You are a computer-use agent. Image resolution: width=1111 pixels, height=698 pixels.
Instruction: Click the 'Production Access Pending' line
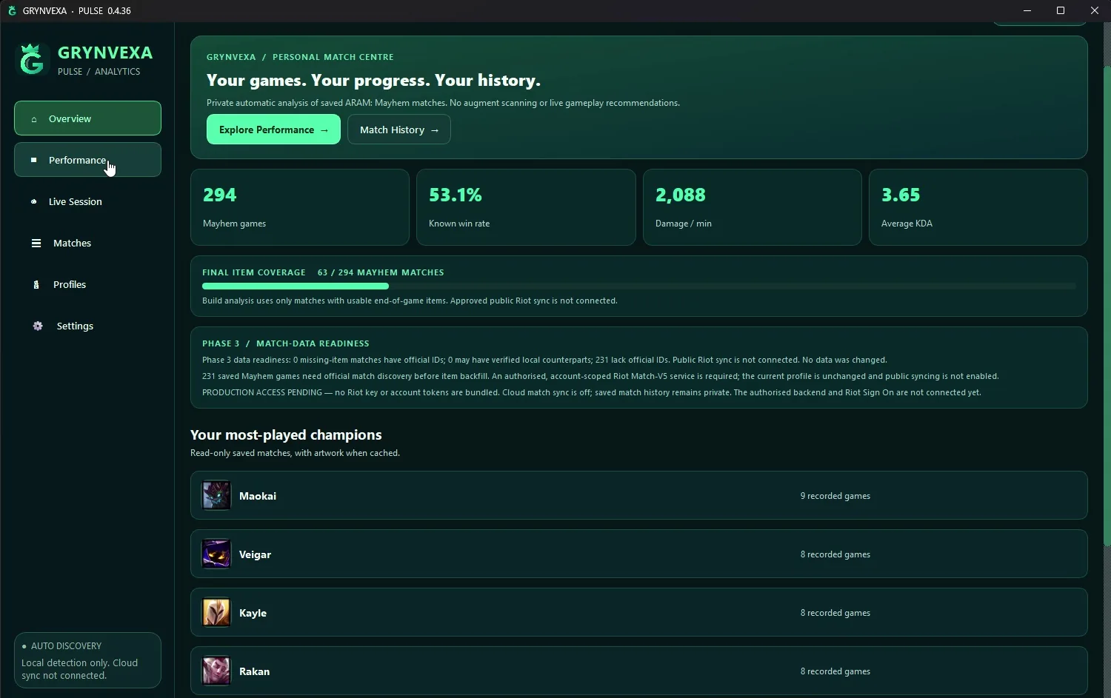pyautogui.click(x=592, y=393)
